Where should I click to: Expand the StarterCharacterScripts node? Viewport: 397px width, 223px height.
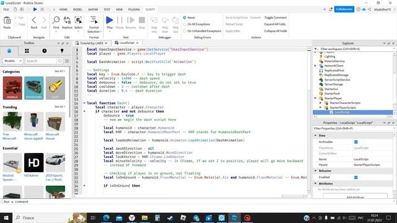click(x=320, y=103)
